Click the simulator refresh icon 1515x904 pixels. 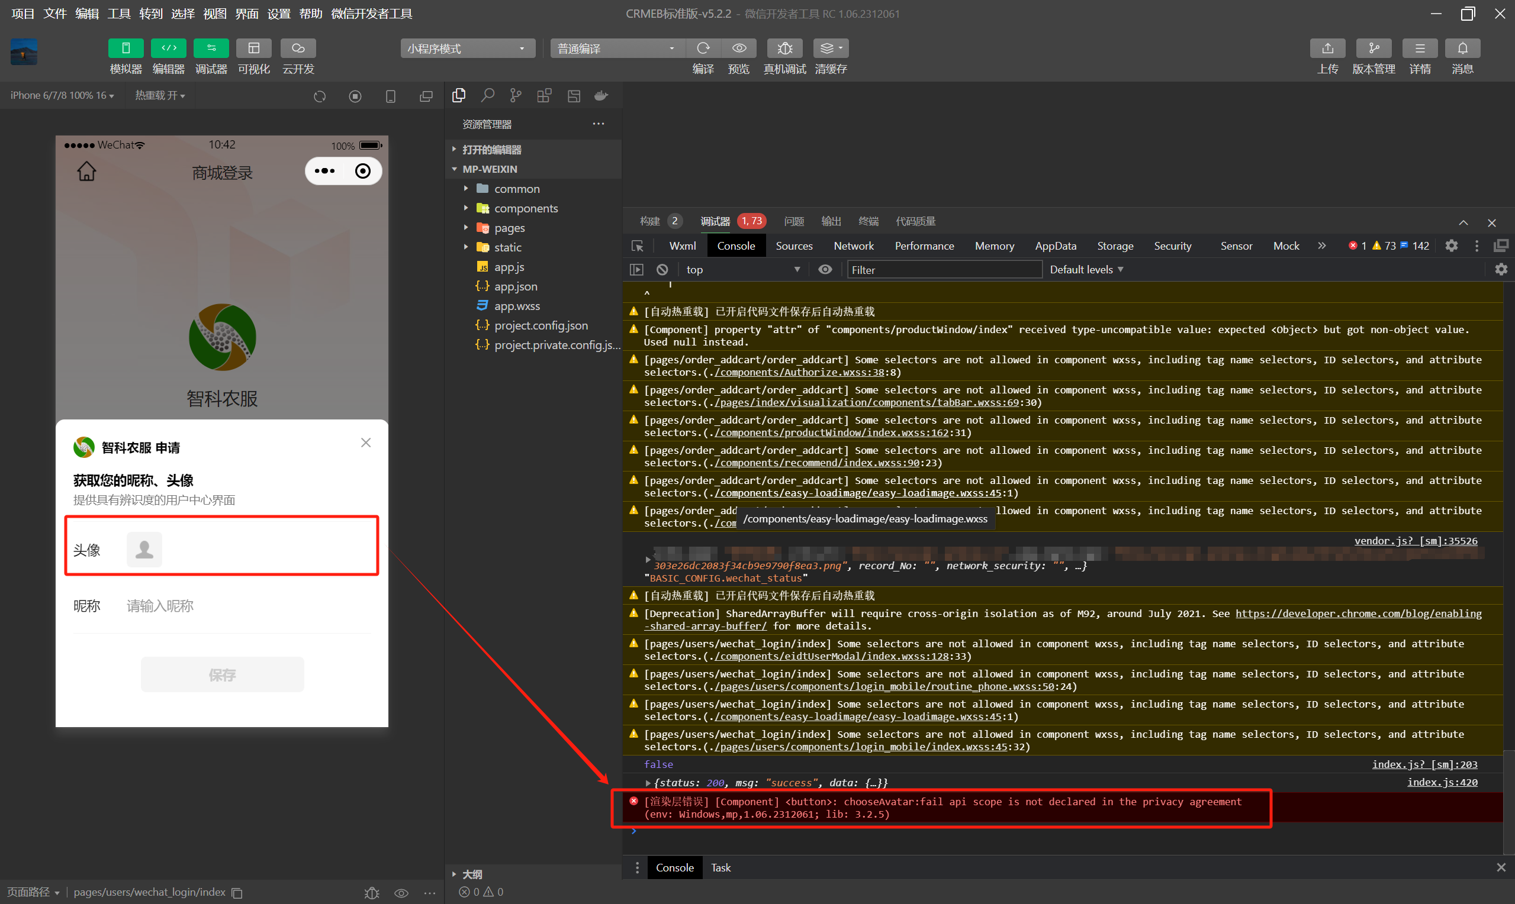(x=320, y=96)
